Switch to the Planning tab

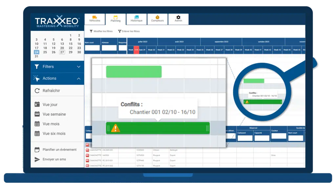pos(115,19)
